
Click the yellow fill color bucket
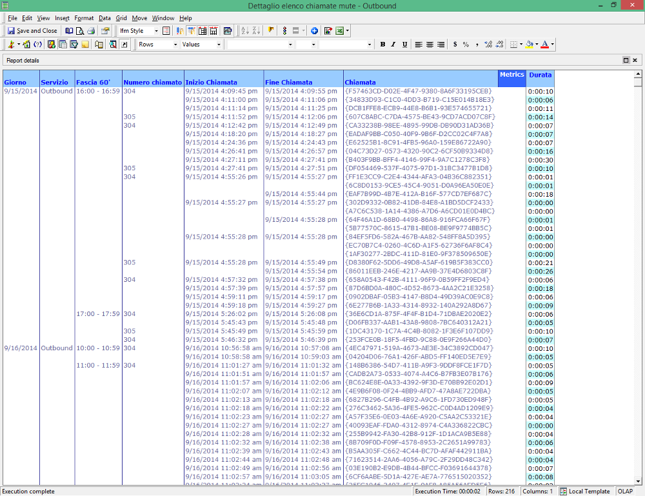(x=530, y=45)
